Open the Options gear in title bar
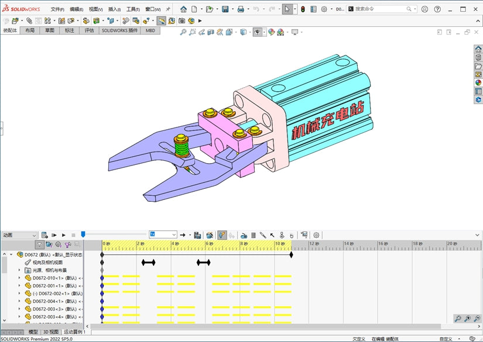483x342 pixels. (x=324, y=9)
